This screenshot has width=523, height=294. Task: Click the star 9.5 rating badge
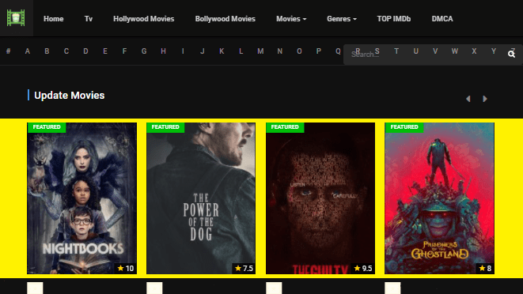click(363, 269)
